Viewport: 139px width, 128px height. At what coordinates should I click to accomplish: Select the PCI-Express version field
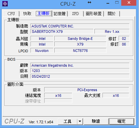(87, 90)
